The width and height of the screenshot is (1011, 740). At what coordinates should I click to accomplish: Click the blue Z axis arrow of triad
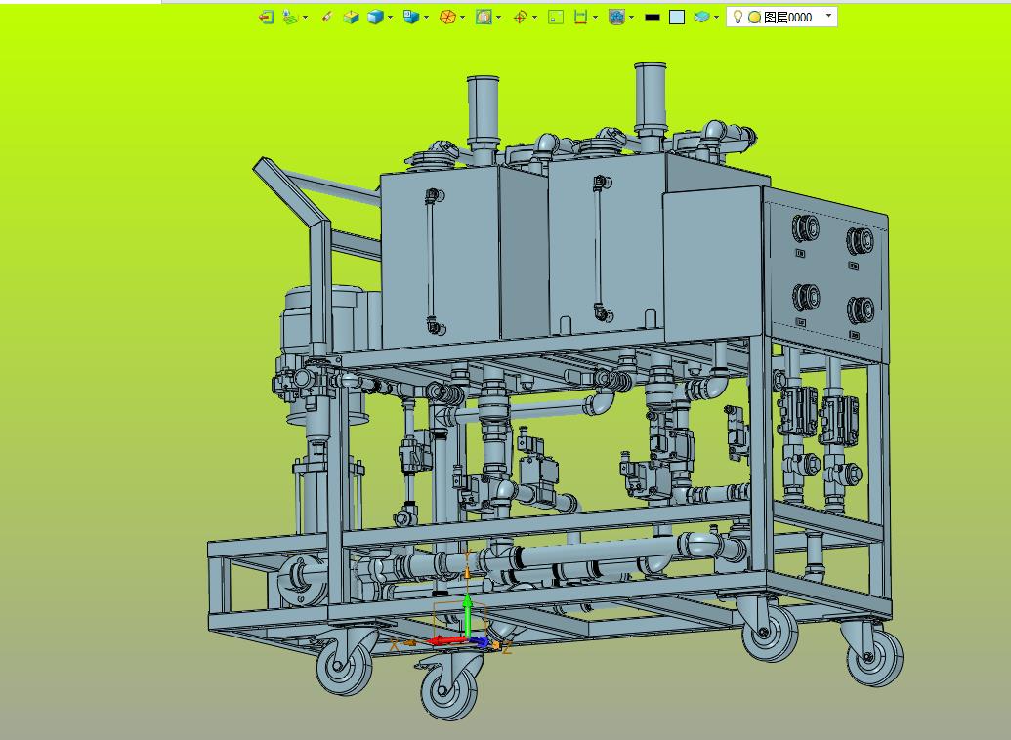(481, 642)
